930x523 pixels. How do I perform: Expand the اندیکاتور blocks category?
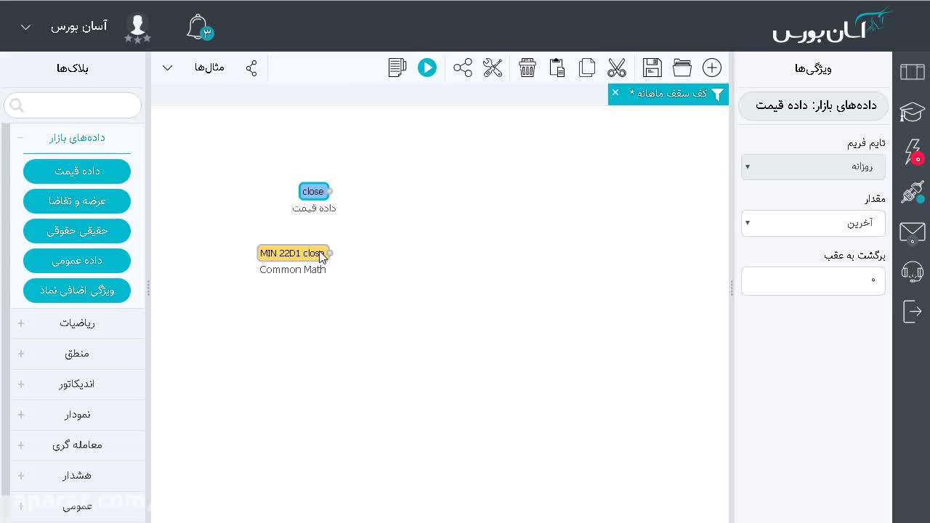[x=77, y=384]
